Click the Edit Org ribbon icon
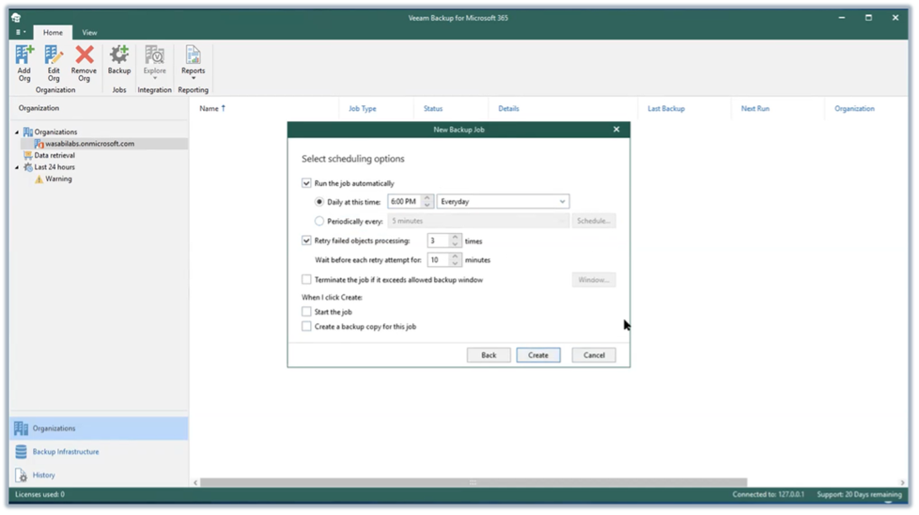Image resolution: width=919 pixels, height=515 pixels. pos(54,57)
